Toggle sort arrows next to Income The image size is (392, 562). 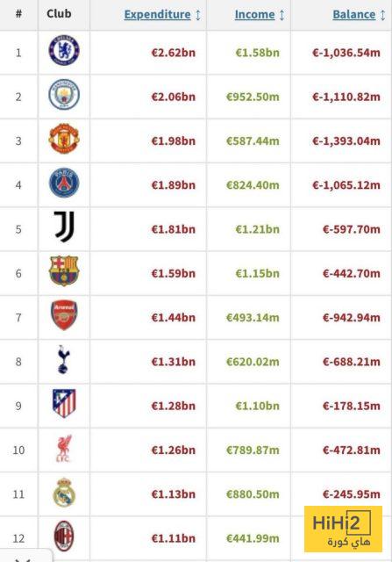coord(282,15)
